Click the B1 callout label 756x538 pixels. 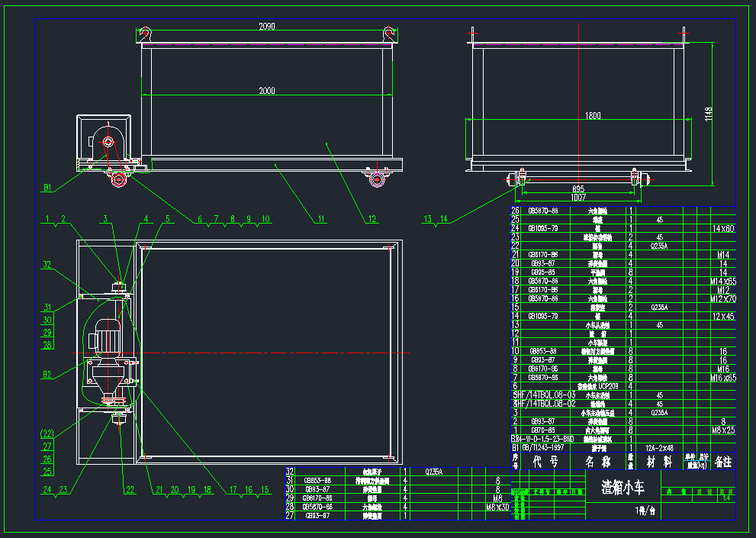click(x=47, y=188)
